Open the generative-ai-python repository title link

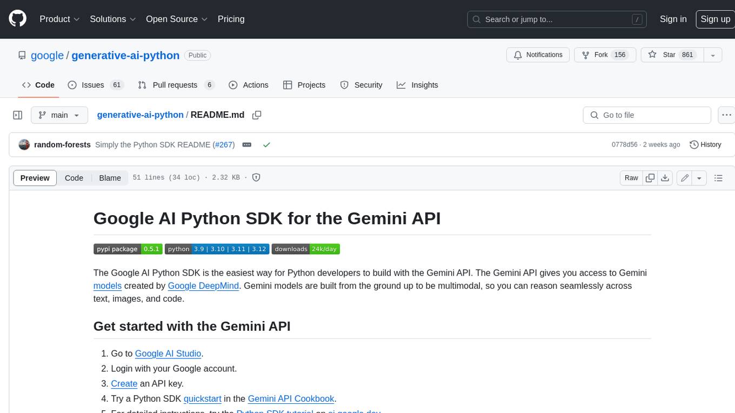tap(125, 56)
